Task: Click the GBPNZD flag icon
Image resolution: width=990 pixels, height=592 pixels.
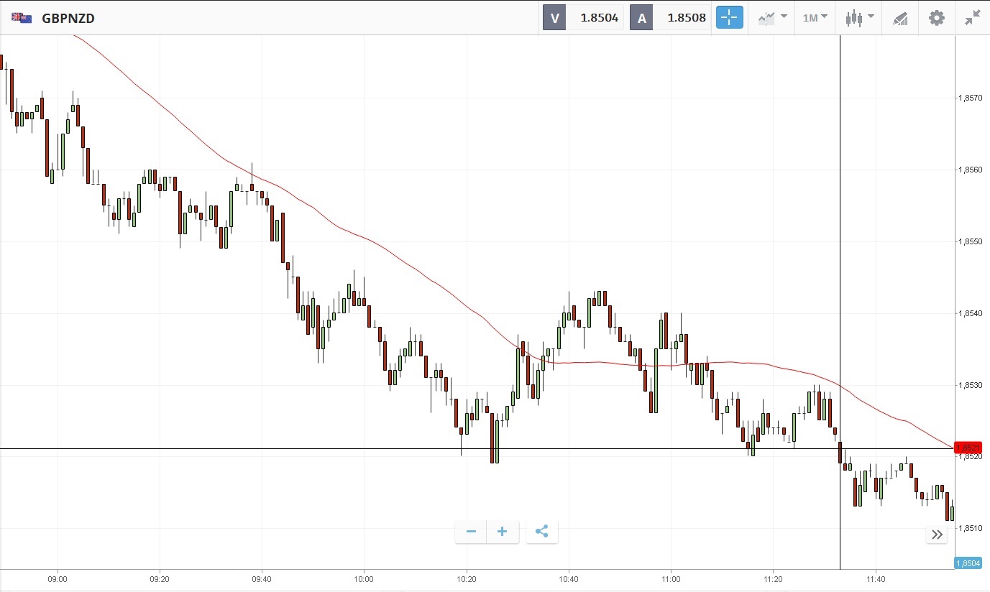Action: point(22,18)
